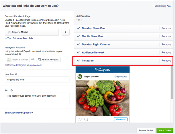The height and width of the screenshot is (134, 175).
Task: Click the info icon next to Headline
Action: click(16, 74)
